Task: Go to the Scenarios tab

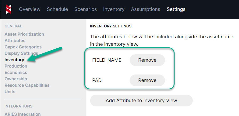Action: [86, 9]
